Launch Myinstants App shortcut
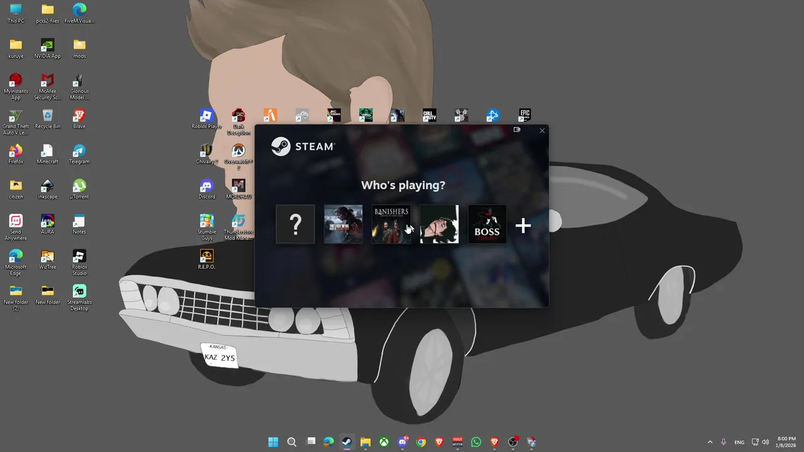The height and width of the screenshot is (452, 804). tap(16, 87)
